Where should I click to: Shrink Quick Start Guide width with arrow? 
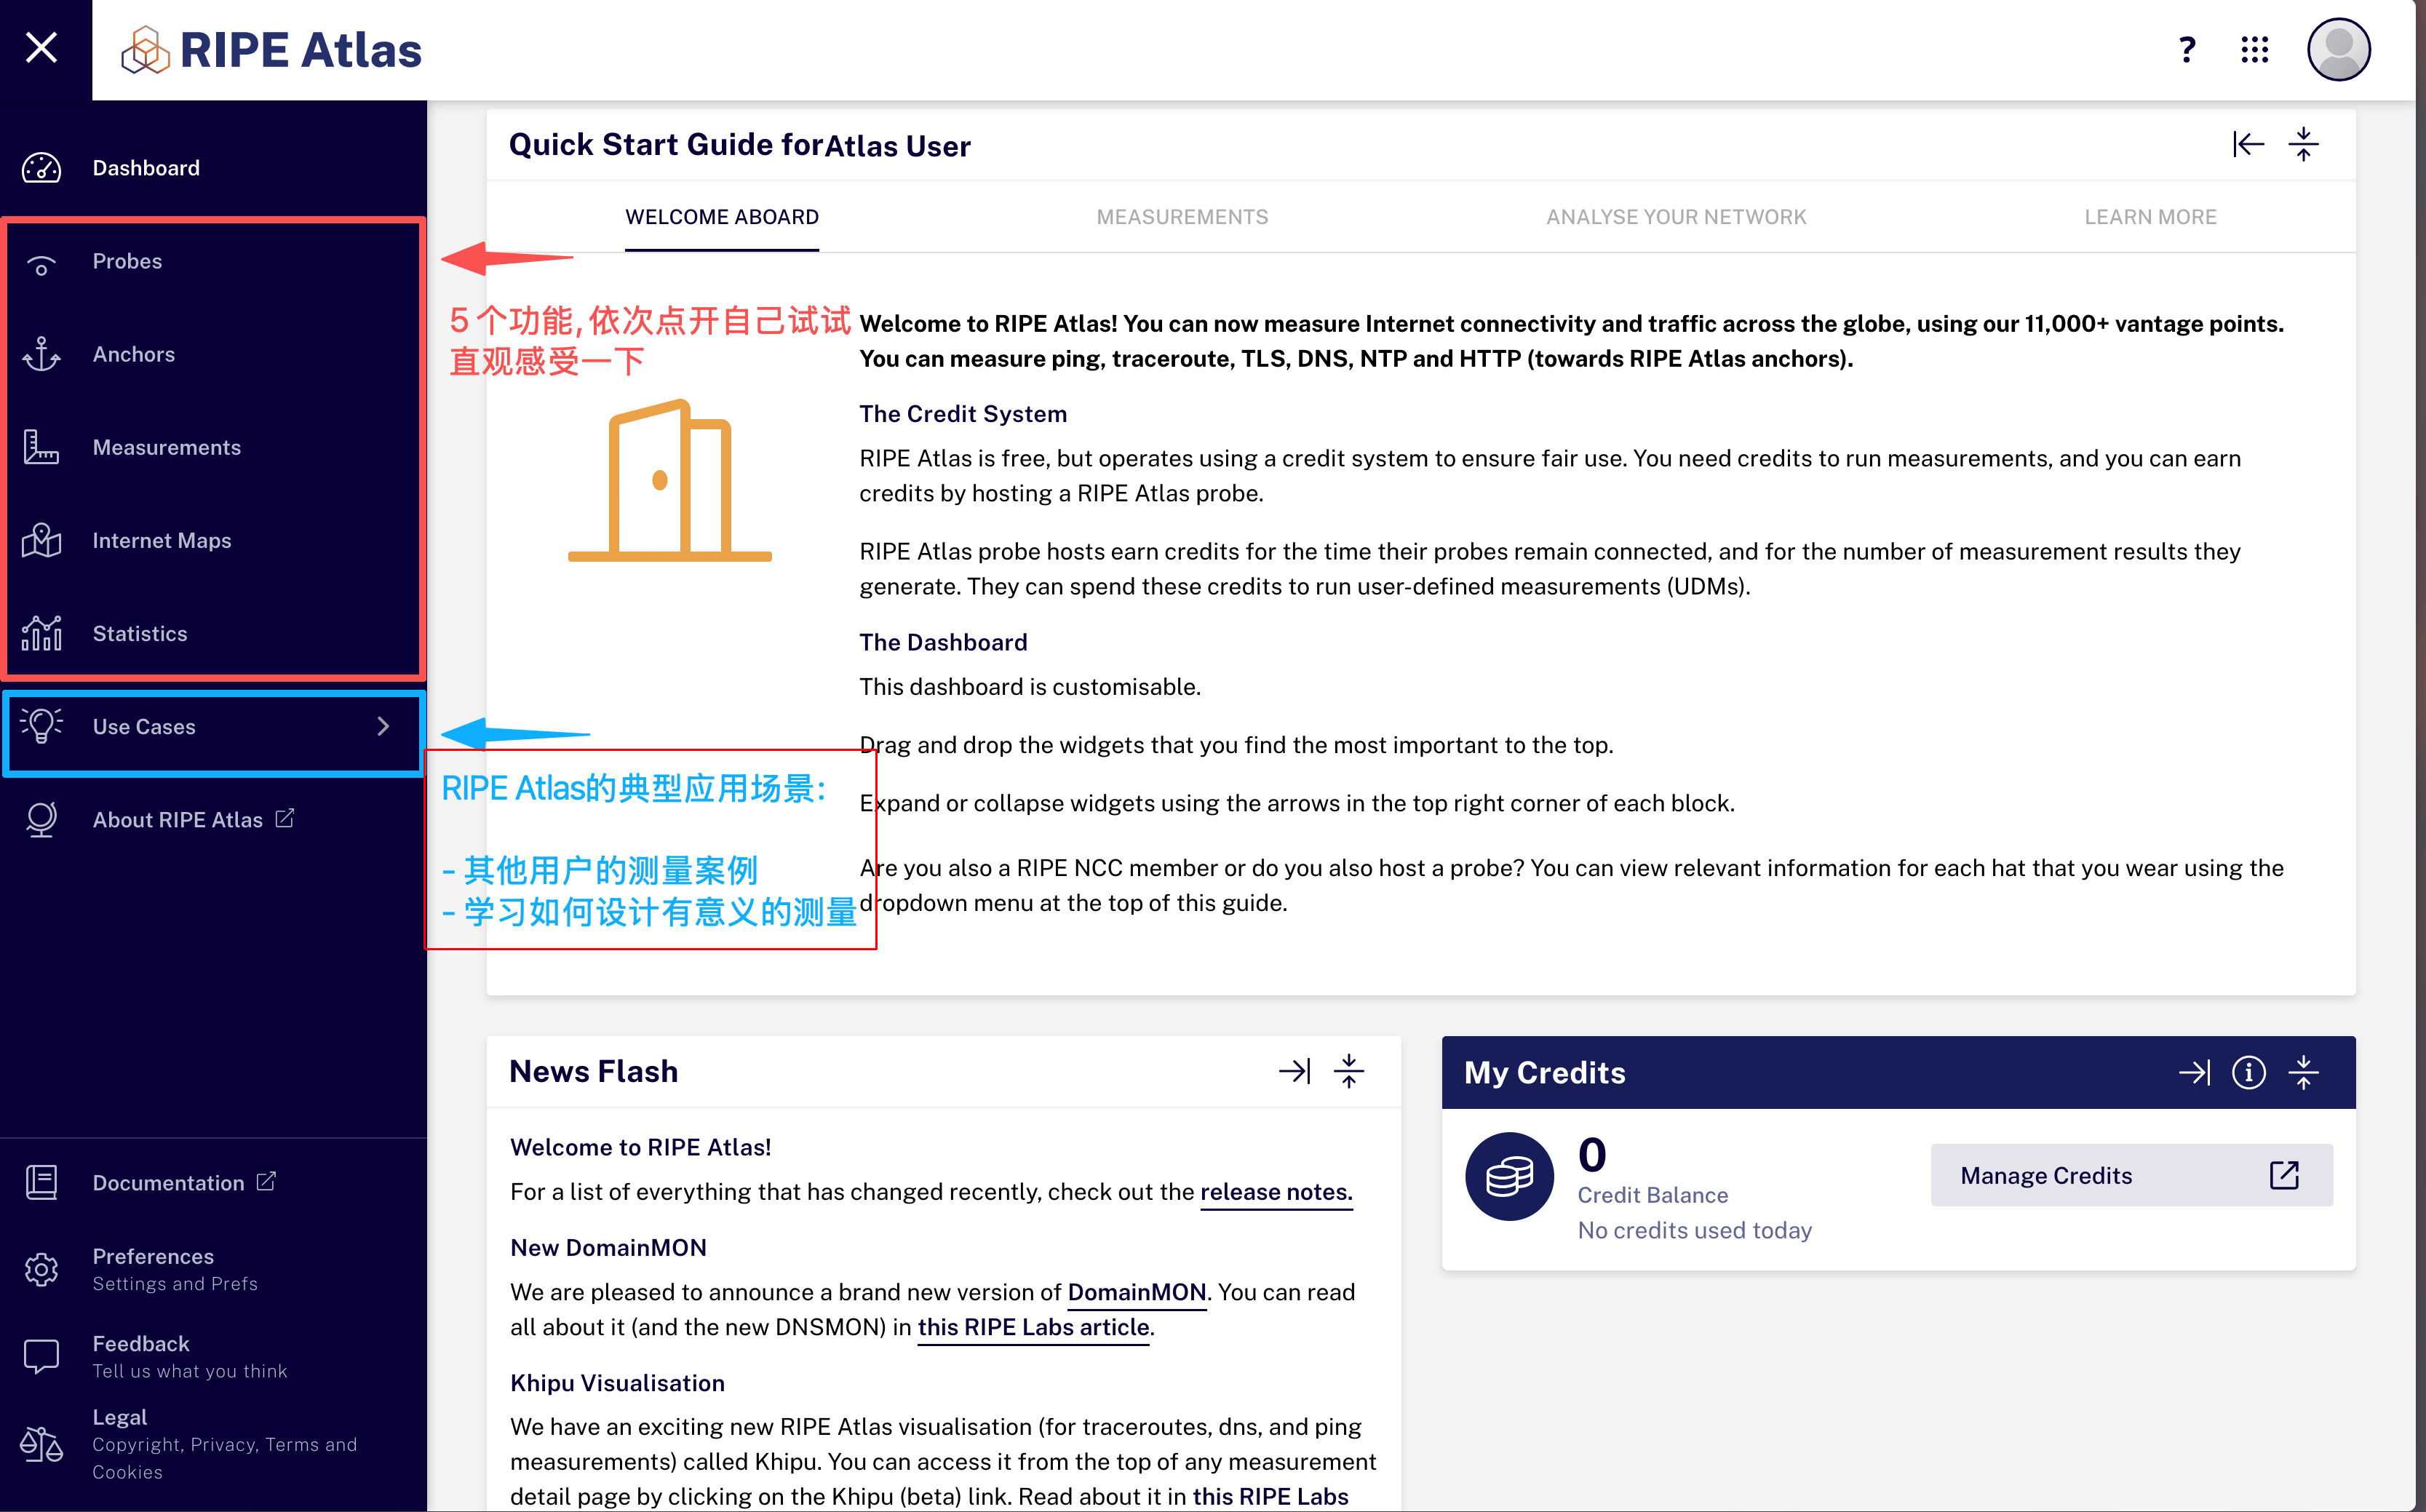[2248, 145]
